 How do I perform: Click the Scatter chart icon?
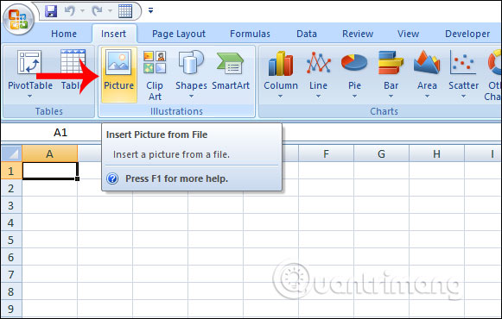tap(463, 62)
